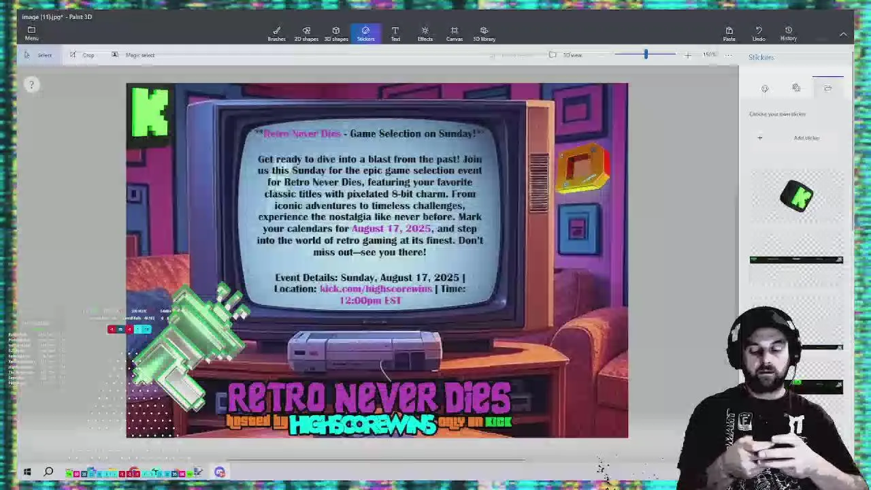
Task: Open the 3D shapes tool
Action: (335, 33)
